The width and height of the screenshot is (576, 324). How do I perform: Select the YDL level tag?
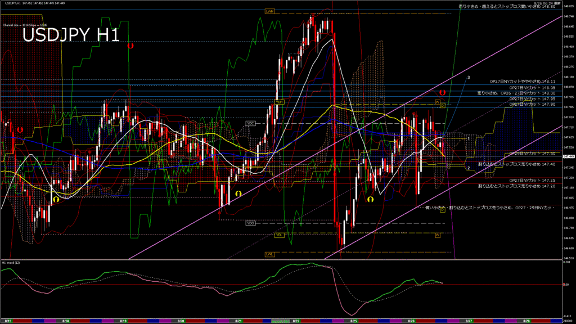click(279, 235)
